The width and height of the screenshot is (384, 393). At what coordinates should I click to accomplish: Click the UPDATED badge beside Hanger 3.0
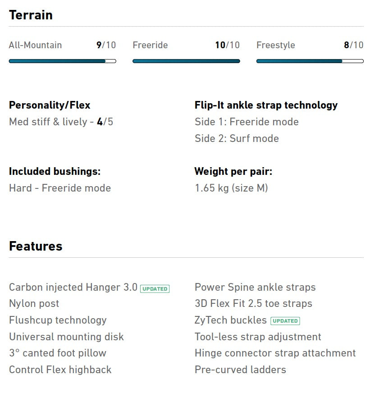(155, 288)
